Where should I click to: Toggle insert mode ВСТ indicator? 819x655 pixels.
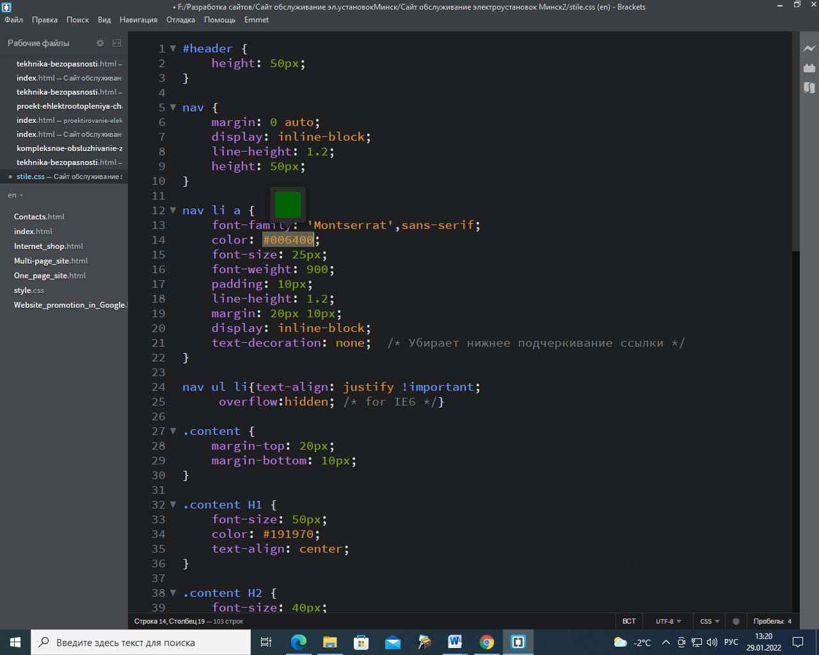click(x=629, y=621)
